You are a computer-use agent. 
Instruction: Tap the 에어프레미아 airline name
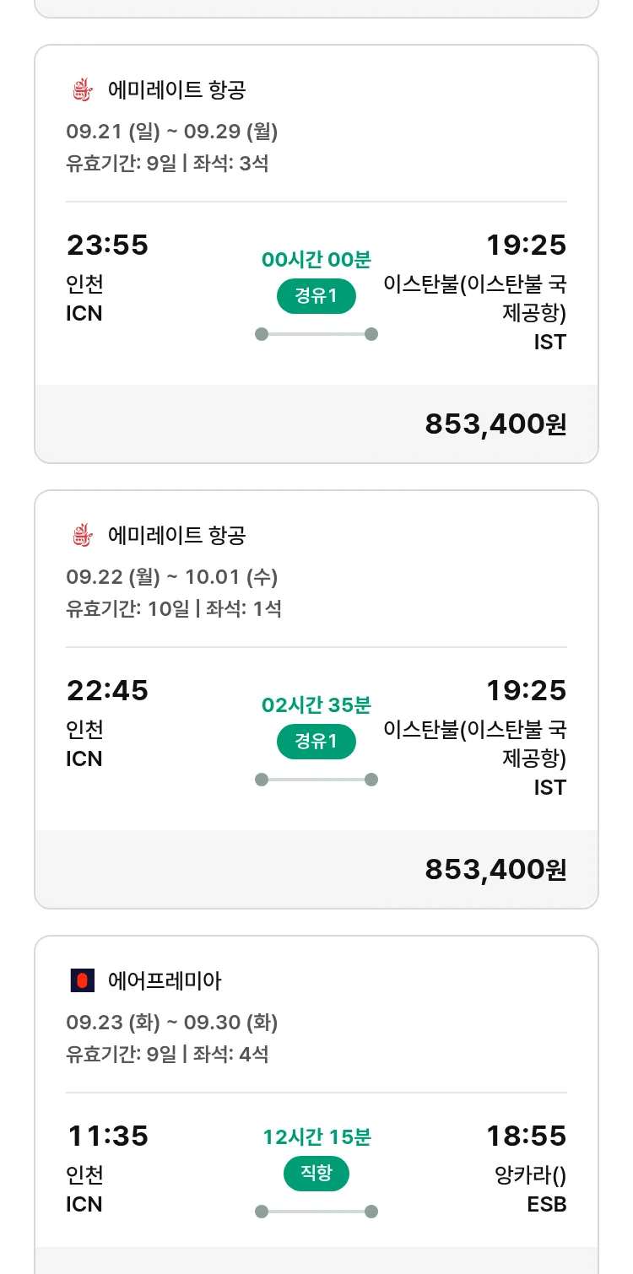165,980
